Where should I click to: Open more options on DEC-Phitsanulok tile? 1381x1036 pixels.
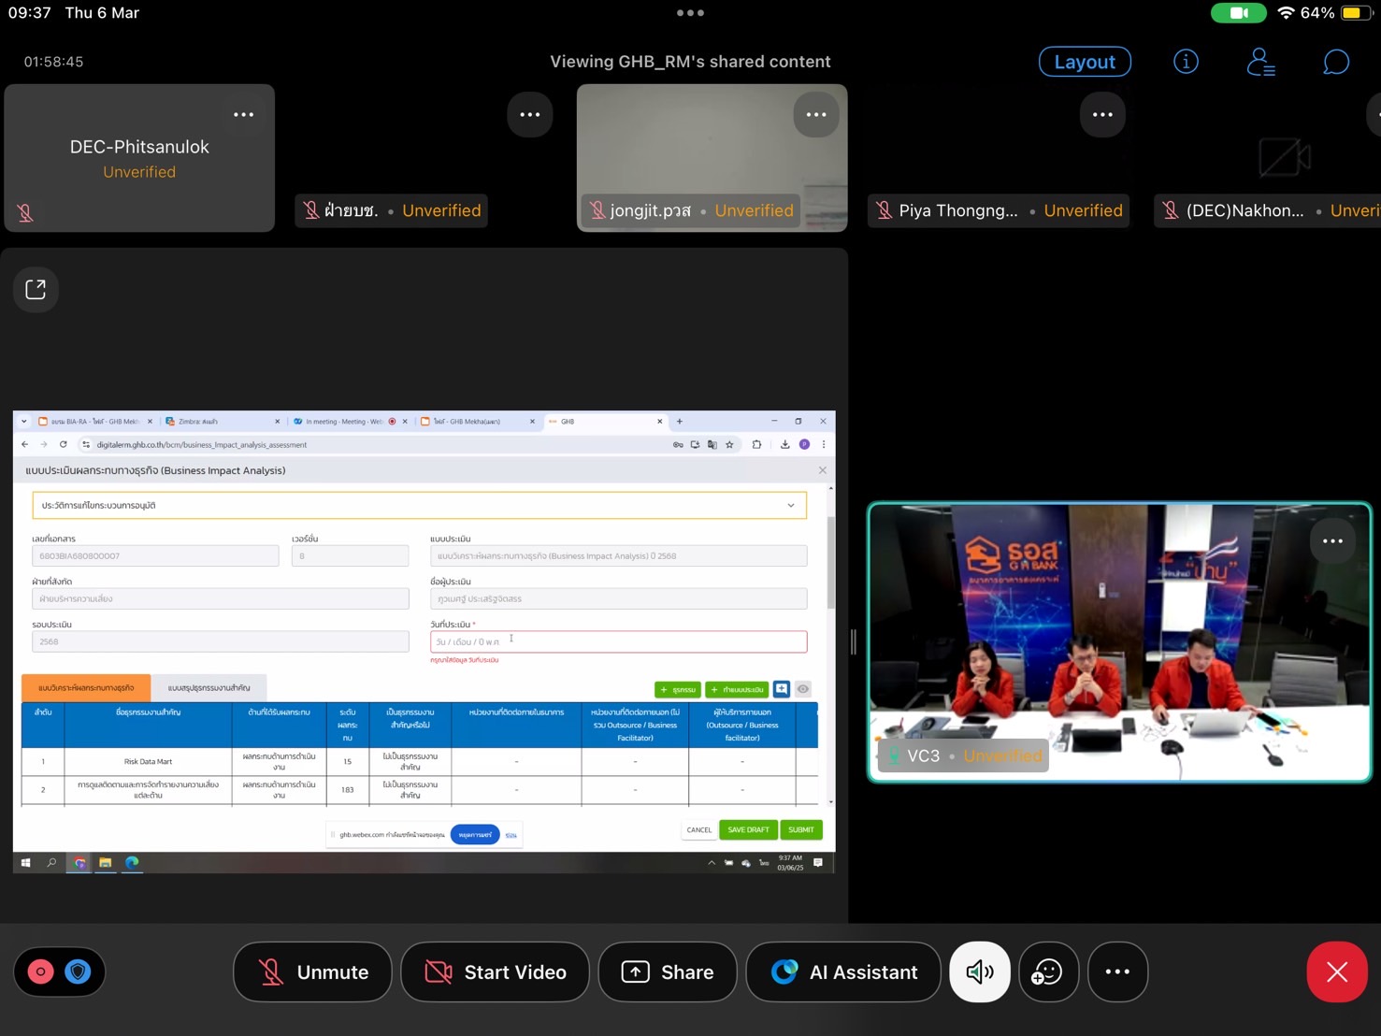243,115
